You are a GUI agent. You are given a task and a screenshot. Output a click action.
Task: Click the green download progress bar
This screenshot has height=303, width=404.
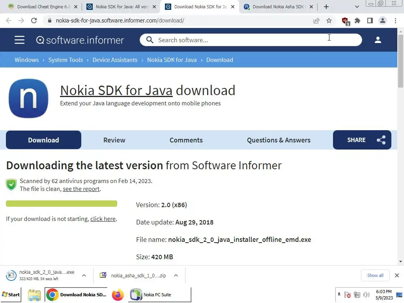pyautogui.click(x=62, y=204)
